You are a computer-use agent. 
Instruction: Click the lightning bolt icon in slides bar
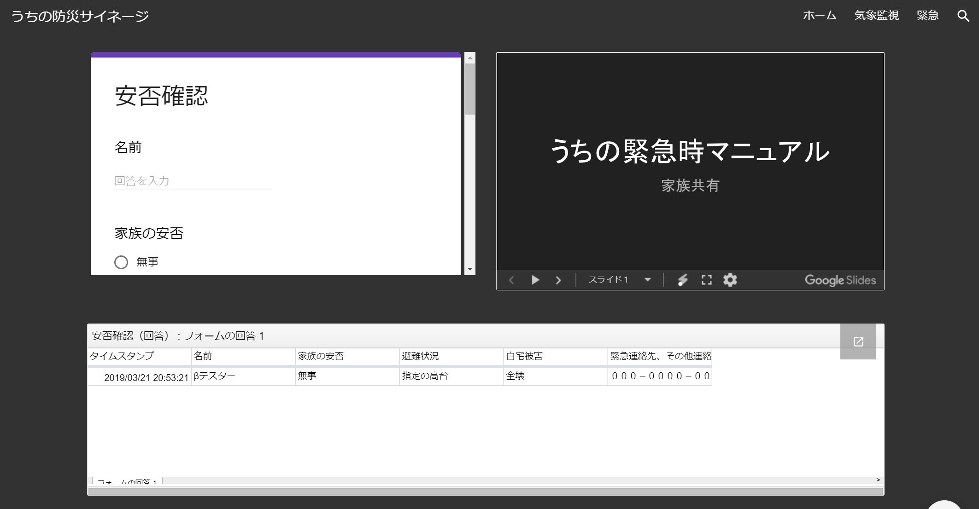(683, 280)
